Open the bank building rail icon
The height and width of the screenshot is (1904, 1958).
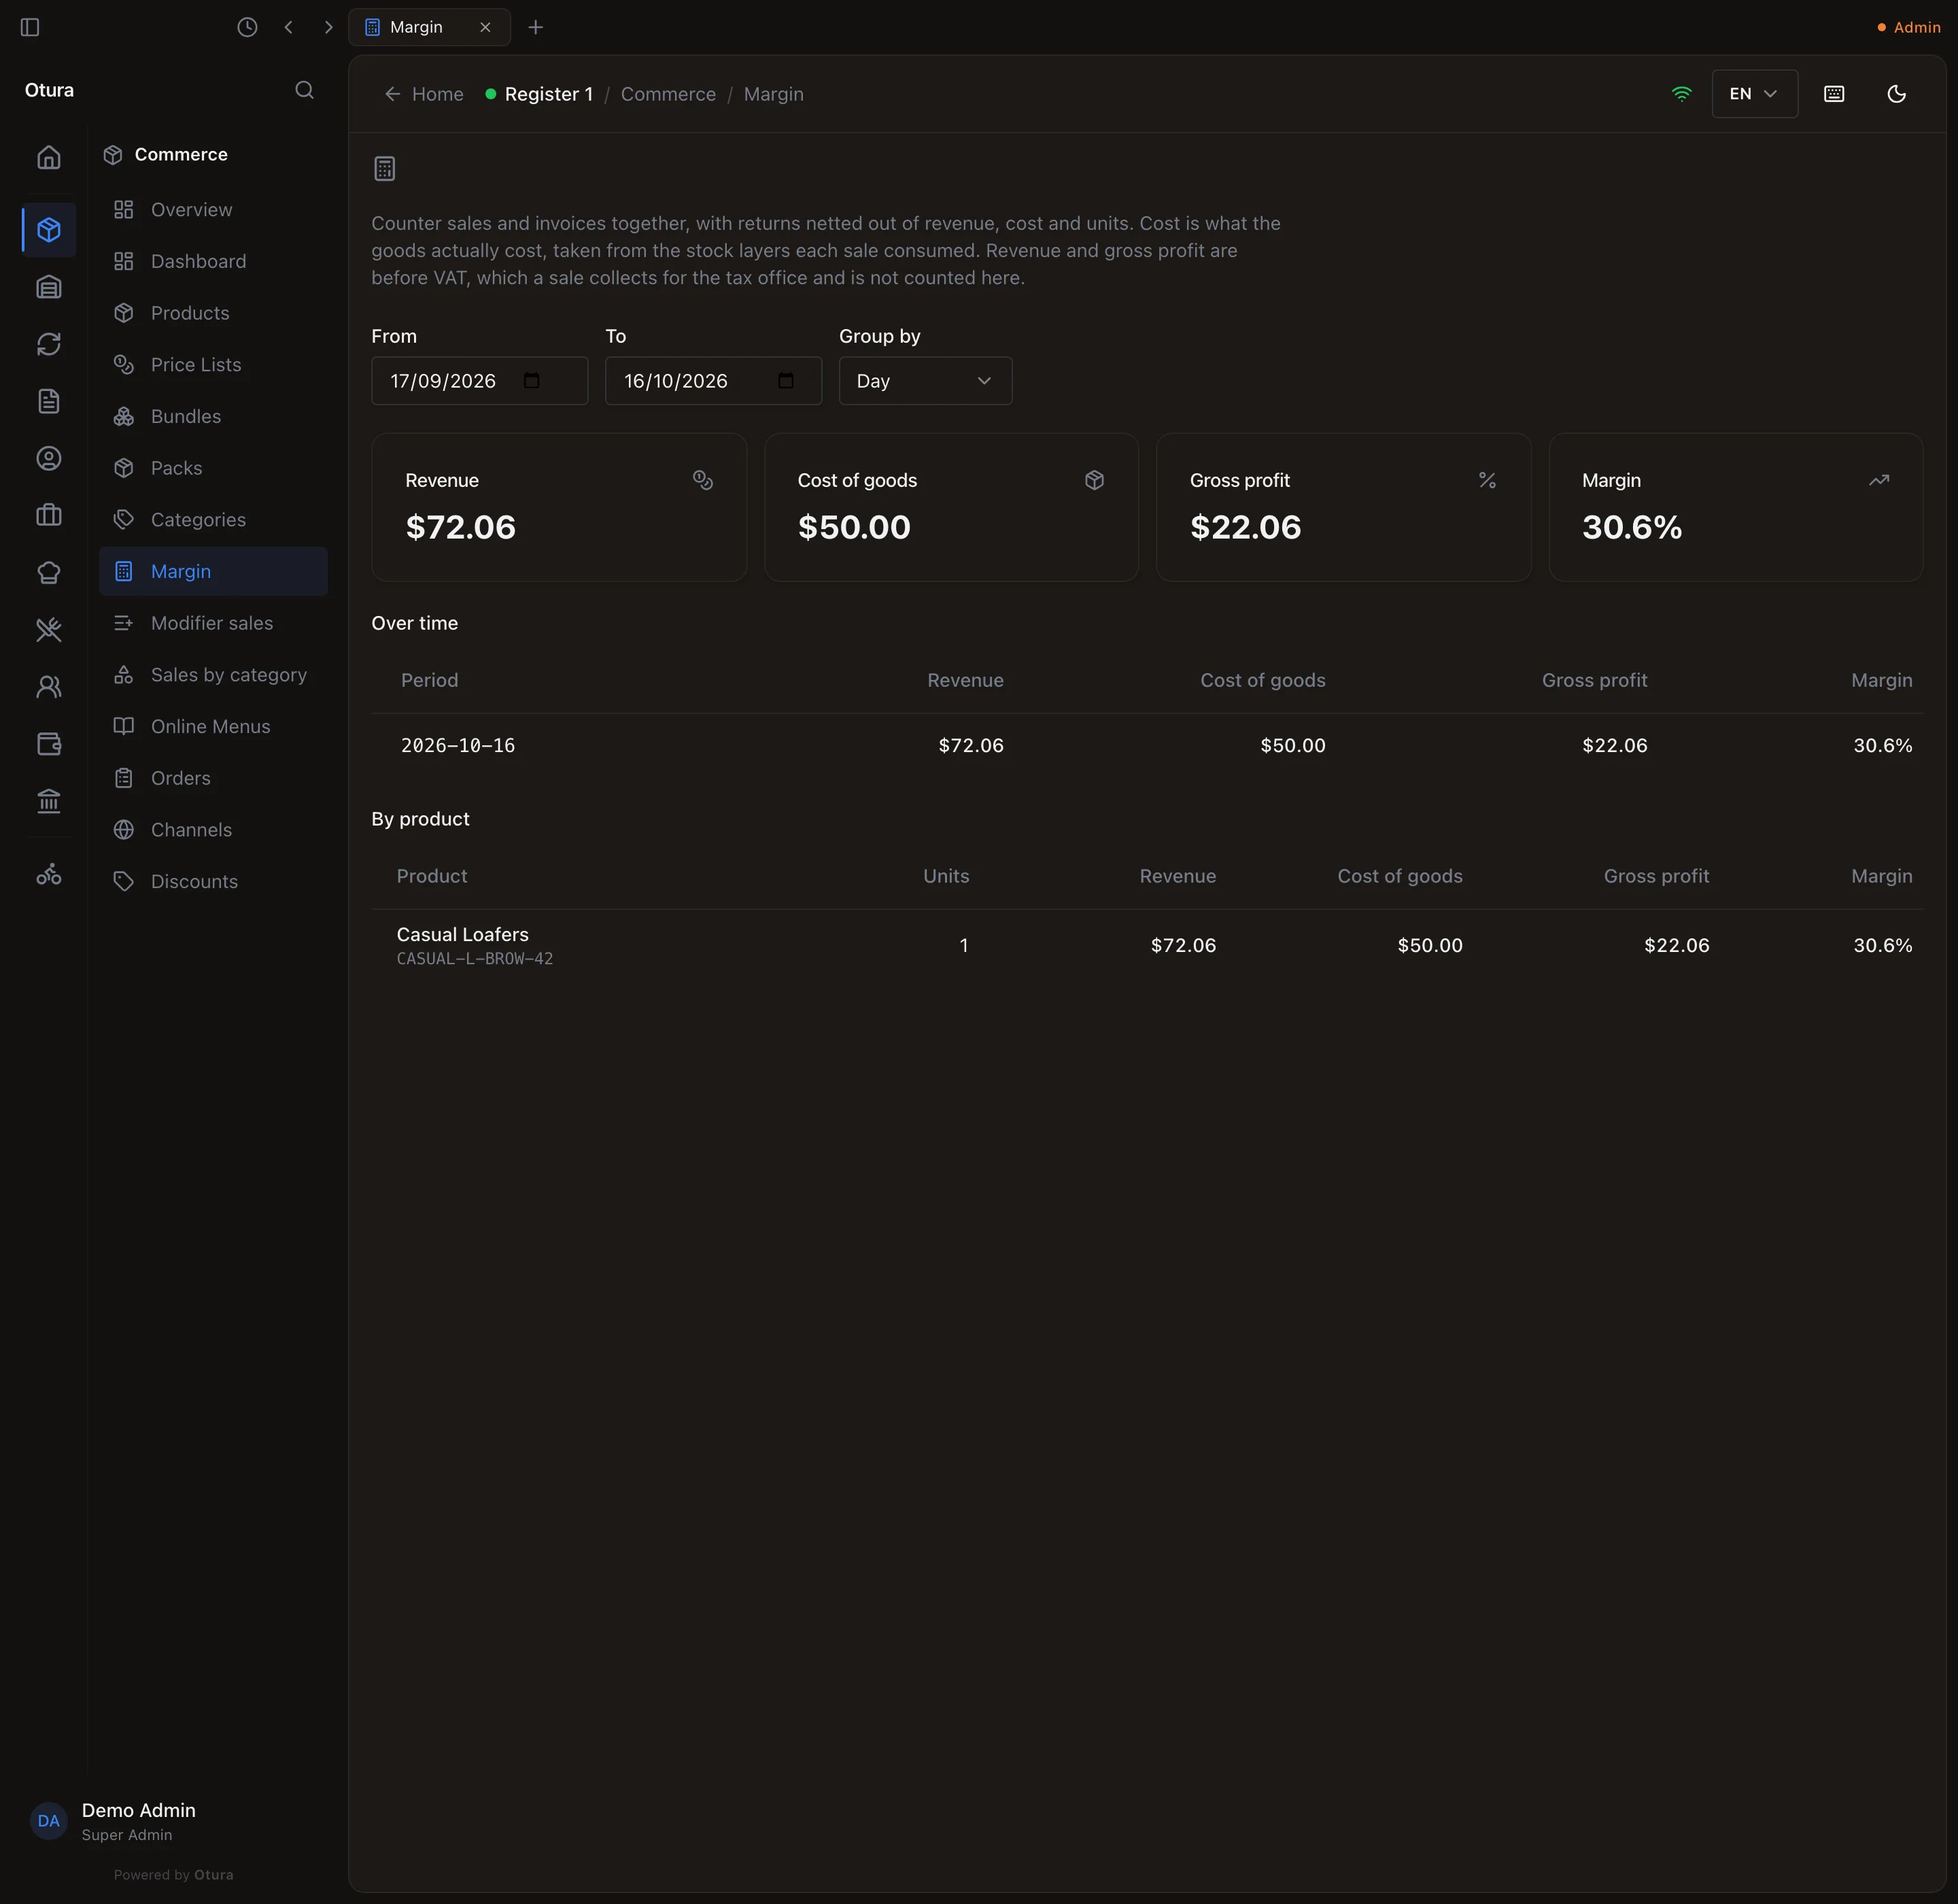[x=48, y=800]
